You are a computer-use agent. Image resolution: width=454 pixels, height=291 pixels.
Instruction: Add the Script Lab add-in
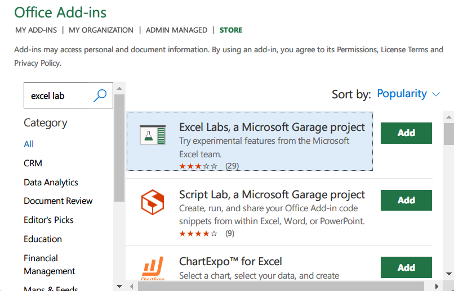coord(406,201)
